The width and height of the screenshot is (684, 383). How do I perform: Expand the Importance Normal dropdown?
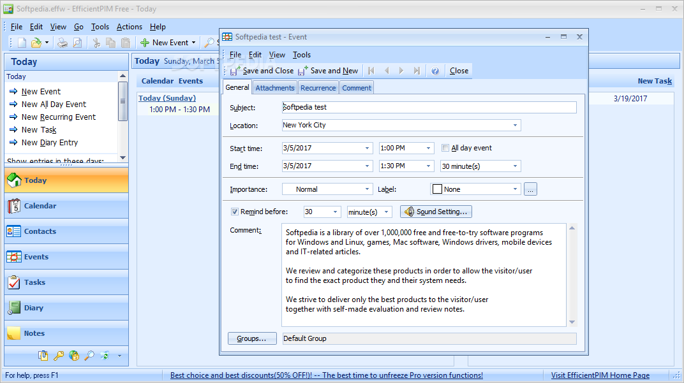tap(368, 189)
